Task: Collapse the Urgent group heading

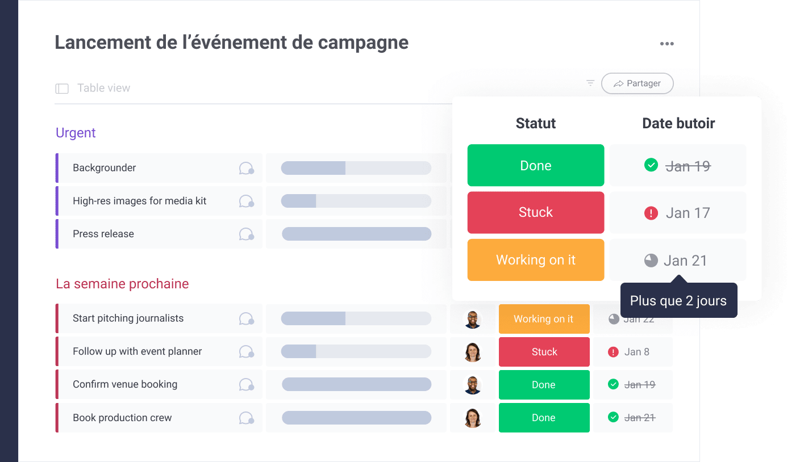Action: [76, 133]
